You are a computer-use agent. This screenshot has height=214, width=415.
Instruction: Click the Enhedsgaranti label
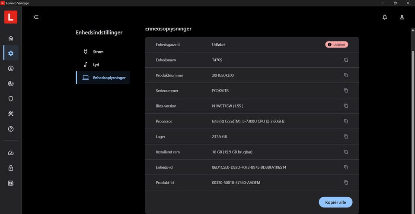(x=168, y=44)
